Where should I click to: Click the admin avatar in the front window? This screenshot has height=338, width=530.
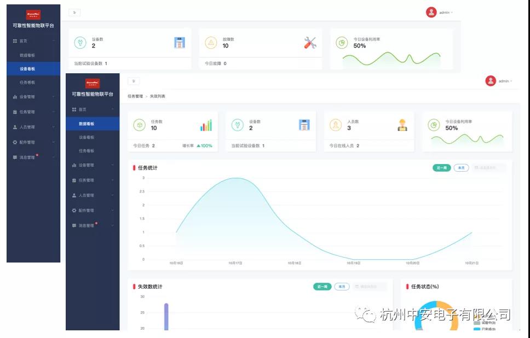[x=491, y=81]
